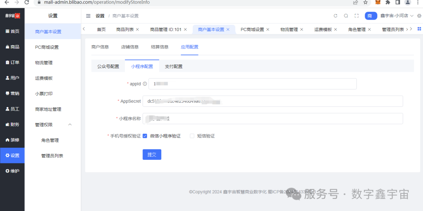Open 角色管理 under 管理权限
Image resolution: width=423 pixels, height=211 pixels.
click(53, 140)
